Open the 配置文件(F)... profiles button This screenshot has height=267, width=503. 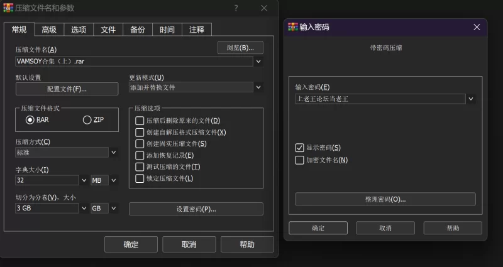(x=67, y=89)
